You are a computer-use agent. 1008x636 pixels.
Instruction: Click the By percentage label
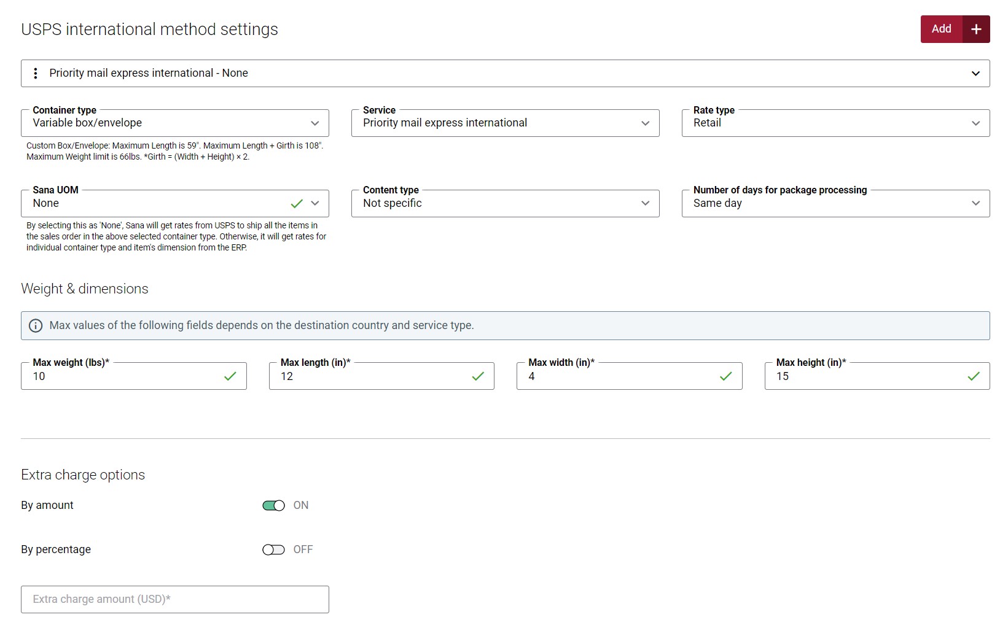coord(56,549)
